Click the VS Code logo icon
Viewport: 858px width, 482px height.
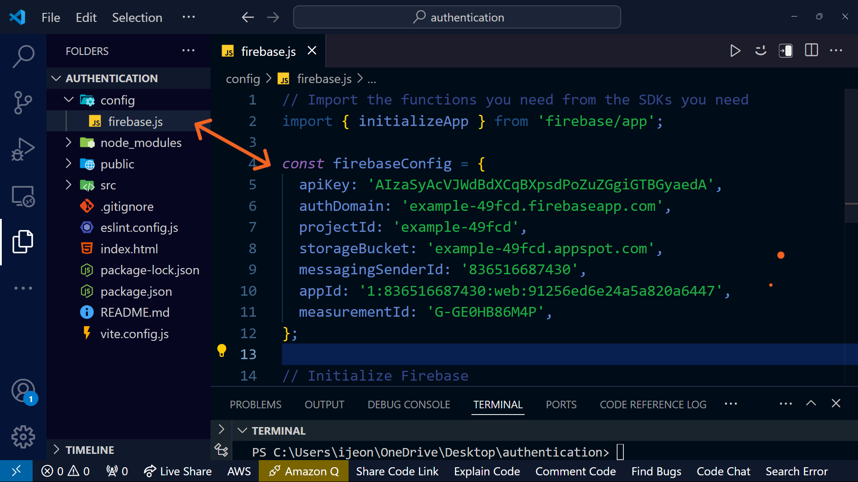[x=17, y=17]
